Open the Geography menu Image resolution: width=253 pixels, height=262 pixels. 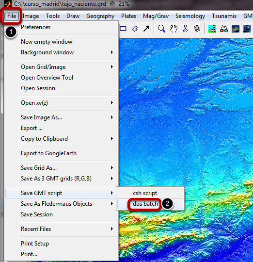tap(100, 16)
